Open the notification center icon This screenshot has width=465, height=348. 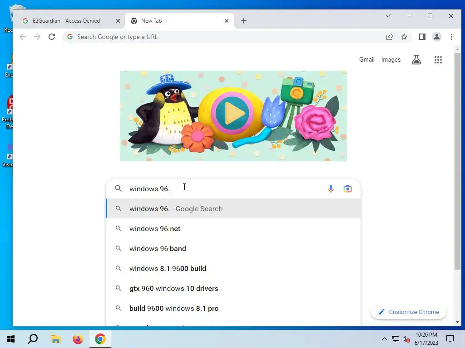tap(450, 339)
